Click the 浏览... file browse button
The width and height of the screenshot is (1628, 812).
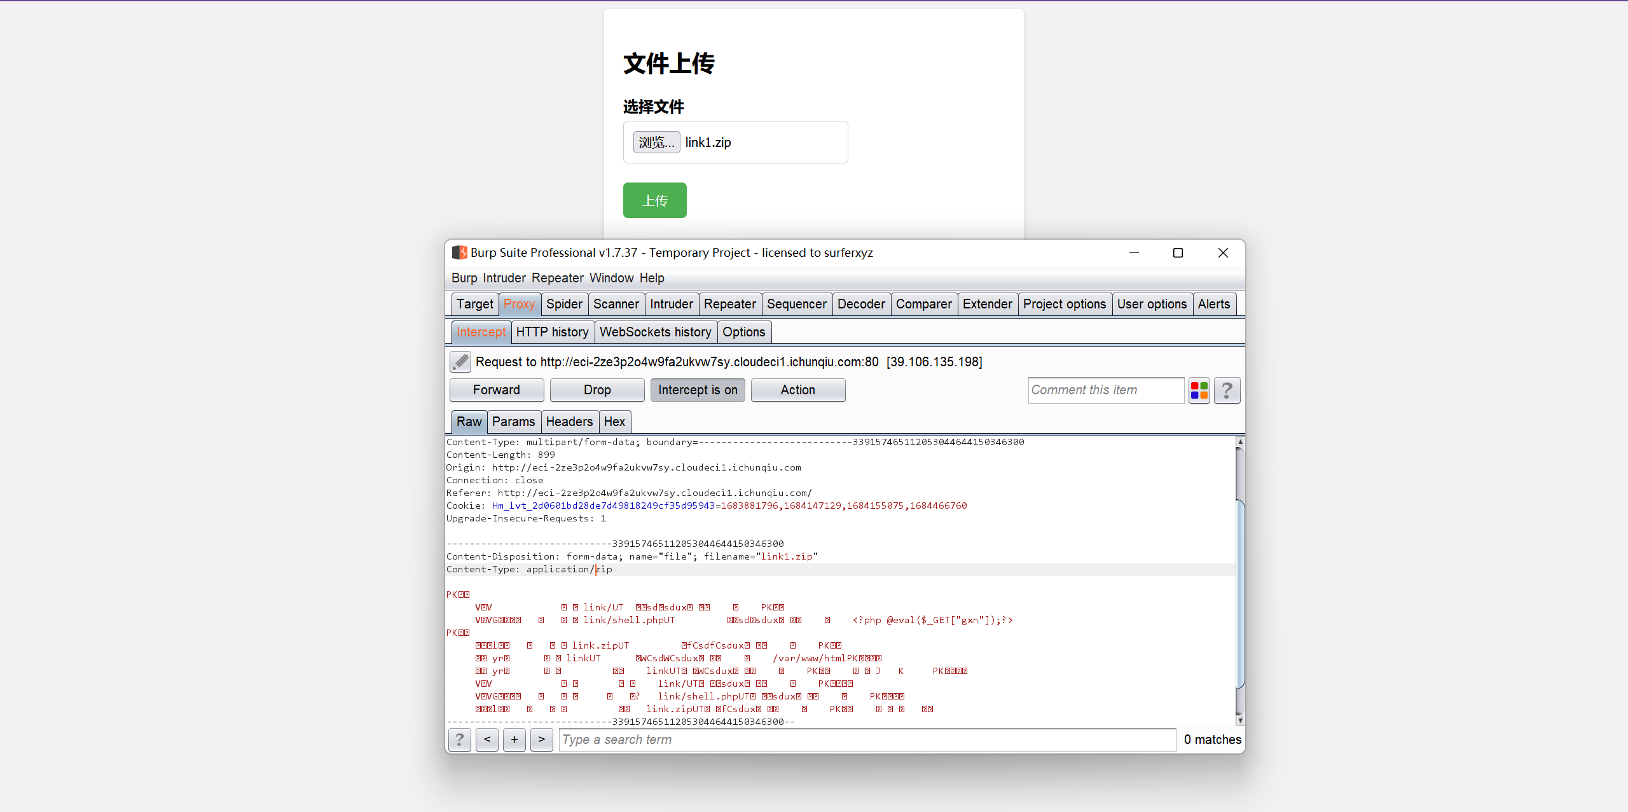coord(656,142)
